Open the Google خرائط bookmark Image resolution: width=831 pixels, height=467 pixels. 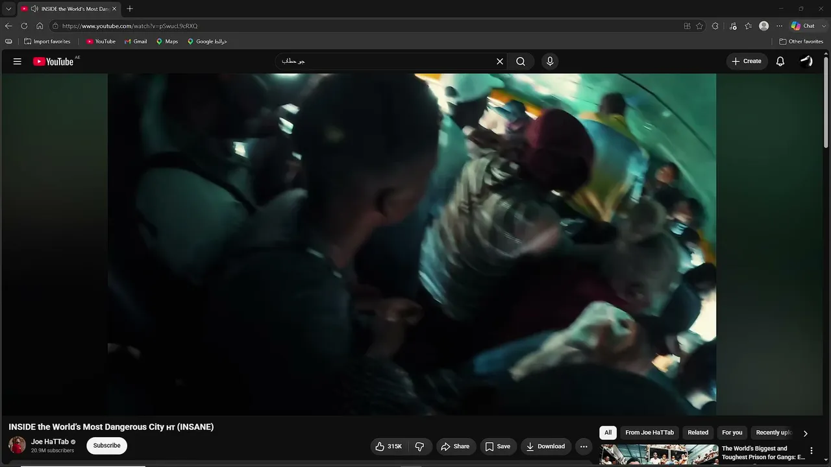[x=207, y=42]
